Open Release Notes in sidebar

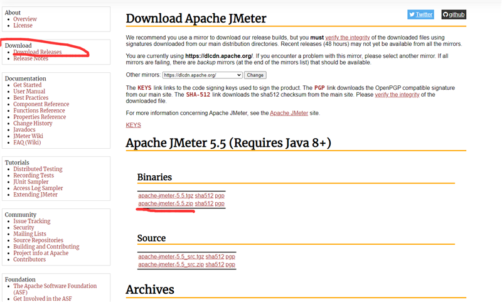(31, 58)
